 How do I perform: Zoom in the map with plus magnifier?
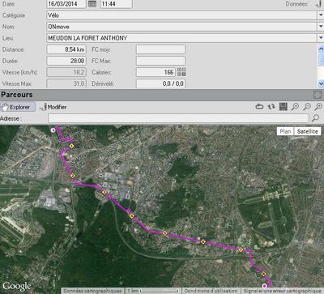click(318, 107)
